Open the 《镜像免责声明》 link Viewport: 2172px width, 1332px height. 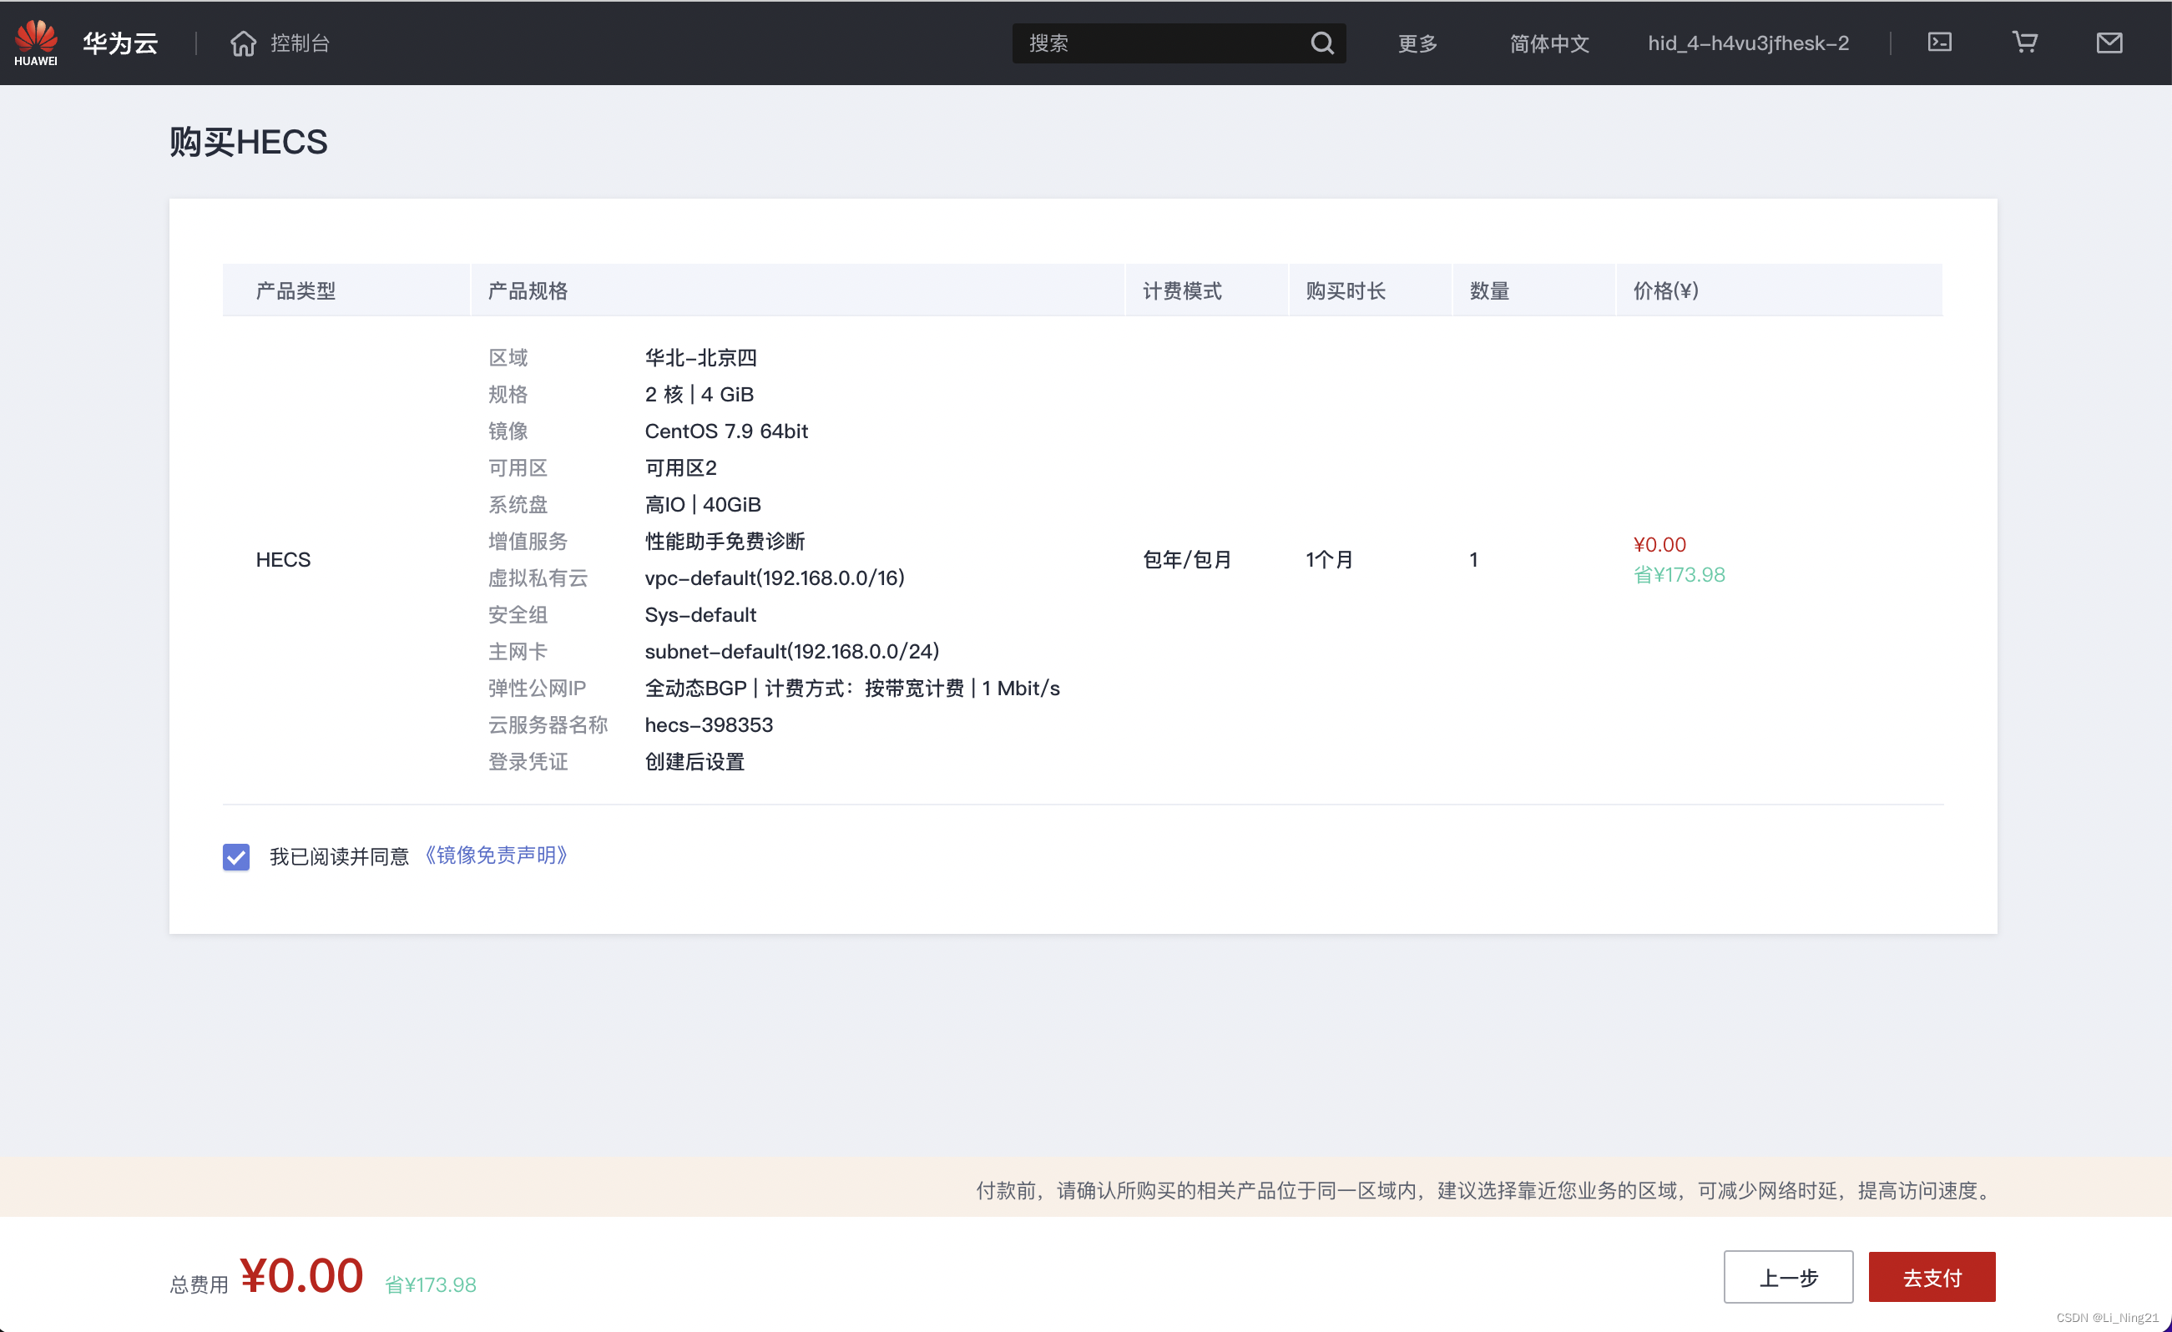(495, 855)
